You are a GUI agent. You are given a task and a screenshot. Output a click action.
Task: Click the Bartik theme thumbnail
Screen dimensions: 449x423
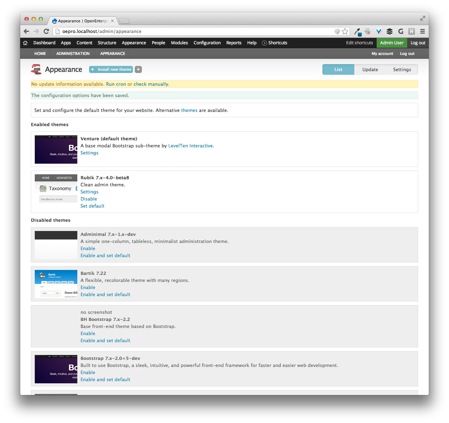pos(56,284)
